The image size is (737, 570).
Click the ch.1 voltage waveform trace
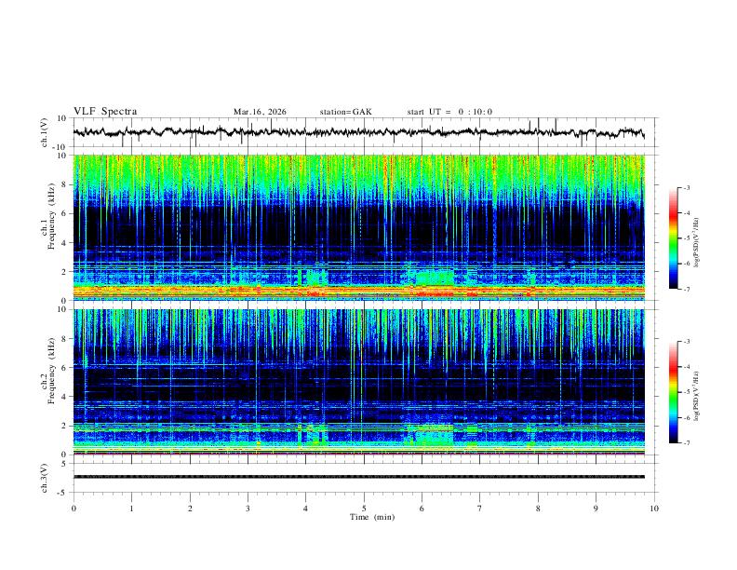359,132
